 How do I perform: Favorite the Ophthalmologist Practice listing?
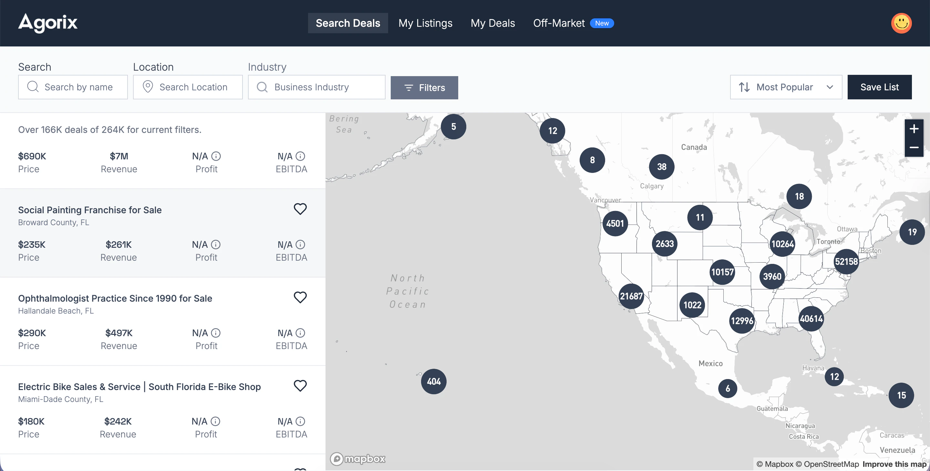click(300, 297)
